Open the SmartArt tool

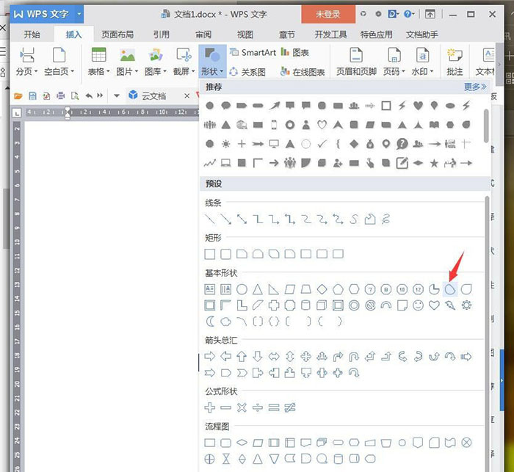pos(253,52)
